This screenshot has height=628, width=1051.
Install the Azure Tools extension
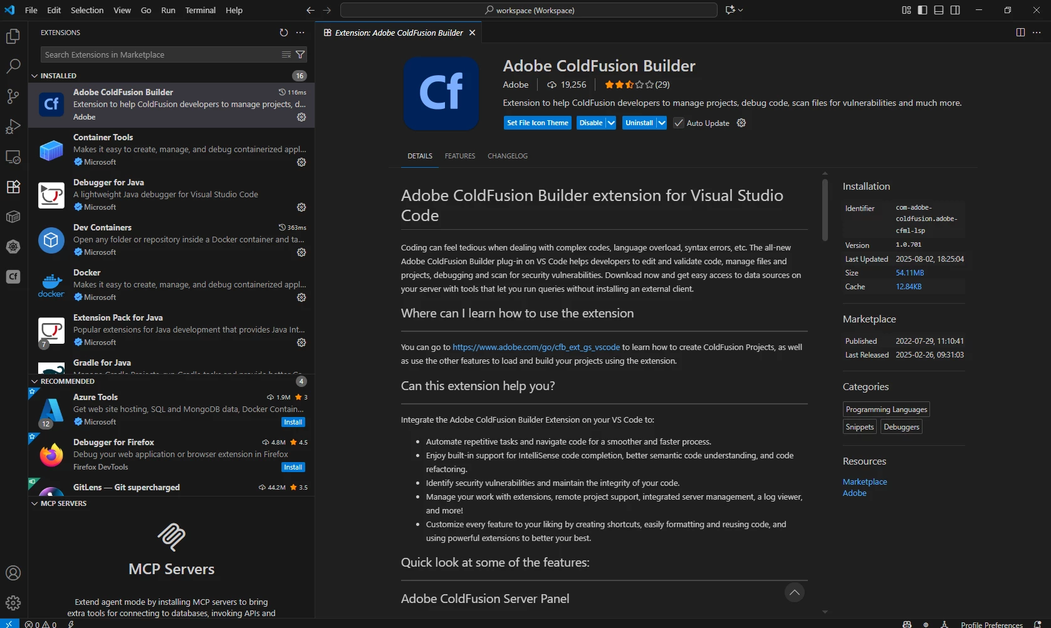coord(293,422)
